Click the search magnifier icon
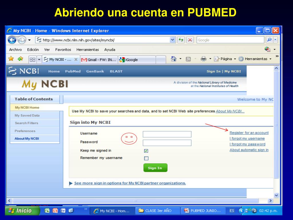Screen dimensions: 293x220 click(269, 40)
